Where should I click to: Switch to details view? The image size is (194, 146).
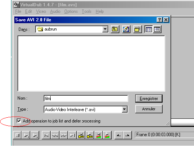tap(157, 29)
